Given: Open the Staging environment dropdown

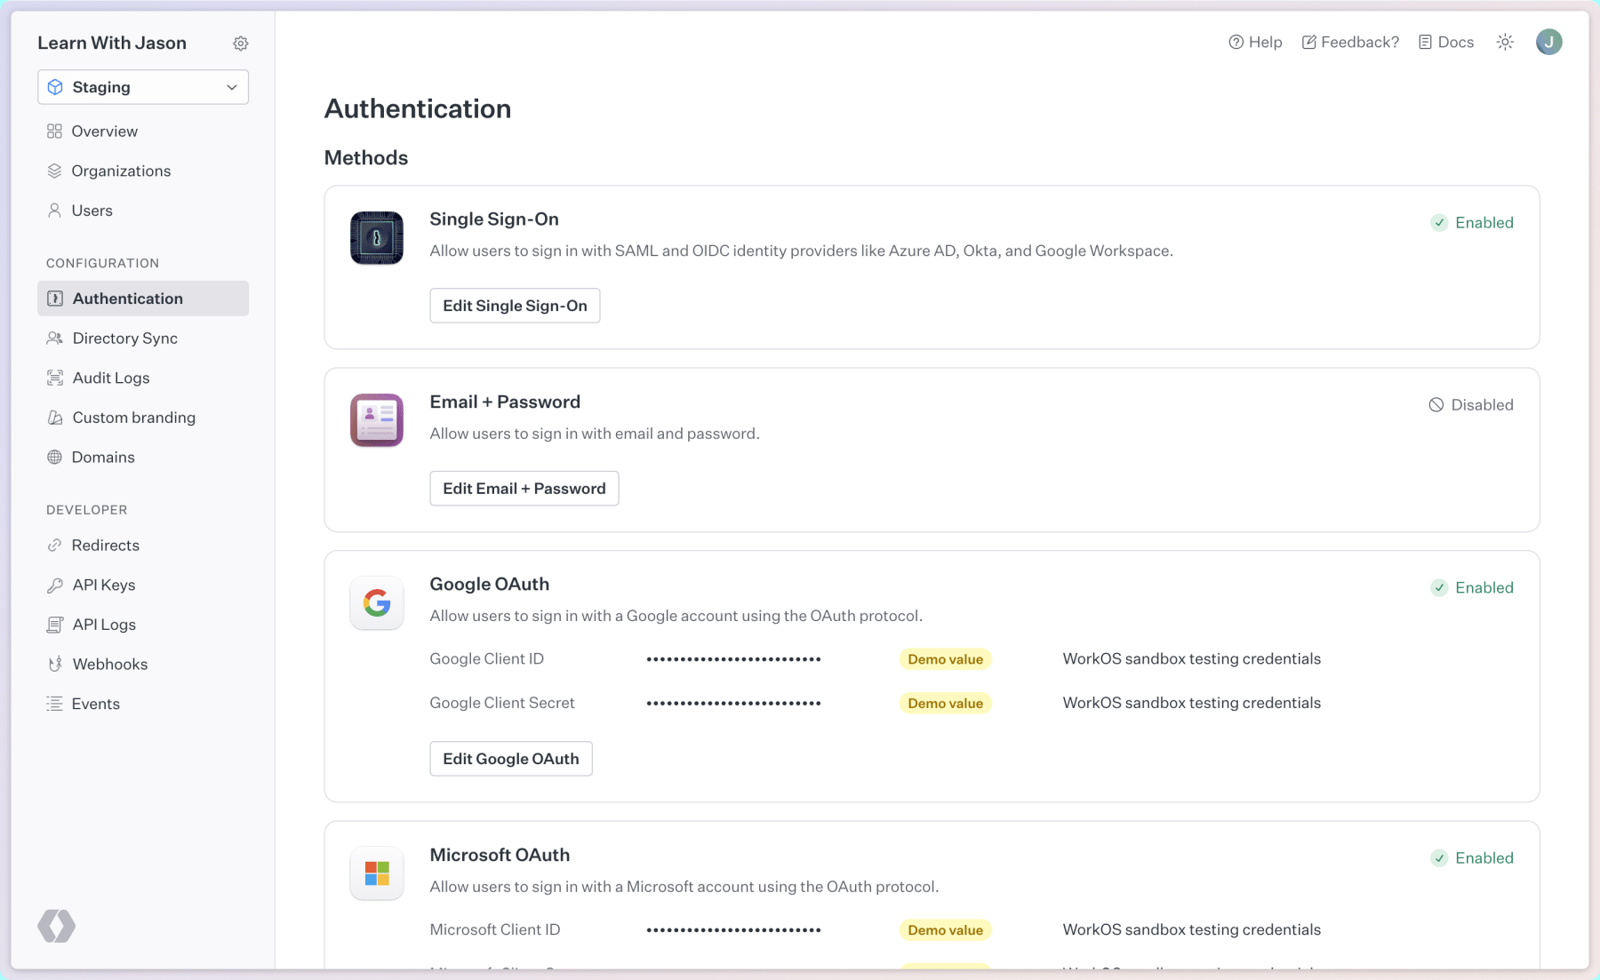Looking at the screenshot, I should [x=143, y=87].
